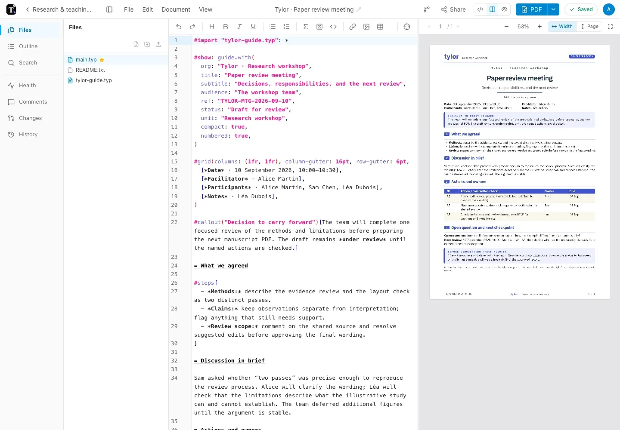Export the document with the PDF button

click(x=532, y=9)
